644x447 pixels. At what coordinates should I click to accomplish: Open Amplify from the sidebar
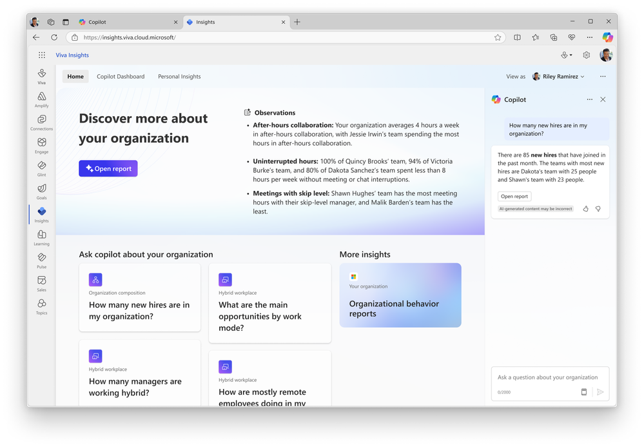click(x=41, y=99)
